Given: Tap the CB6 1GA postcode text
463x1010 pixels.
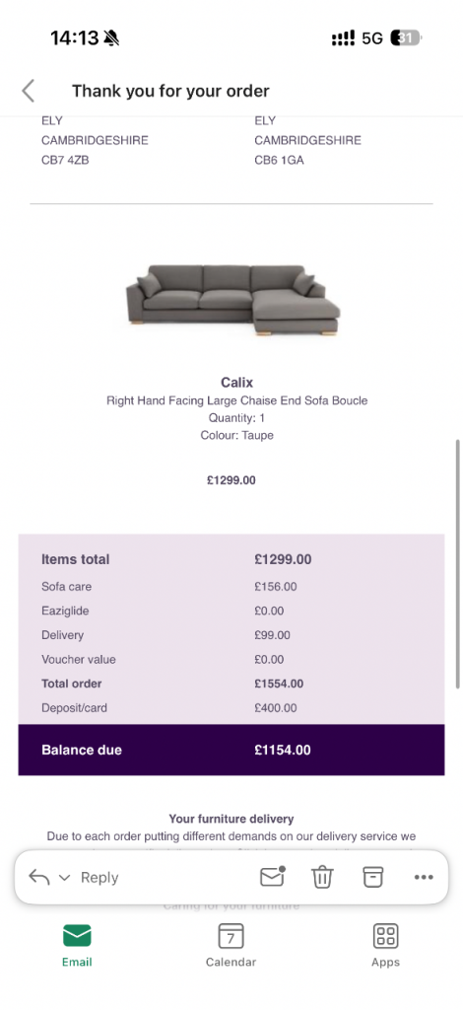Looking at the screenshot, I should (x=279, y=161).
